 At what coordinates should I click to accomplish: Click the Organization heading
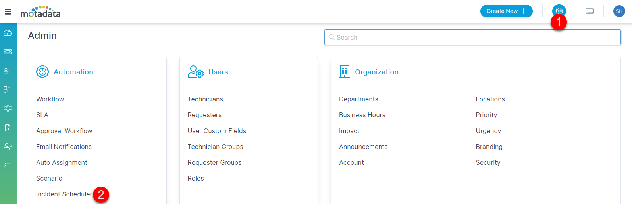click(x=377, y=72)
